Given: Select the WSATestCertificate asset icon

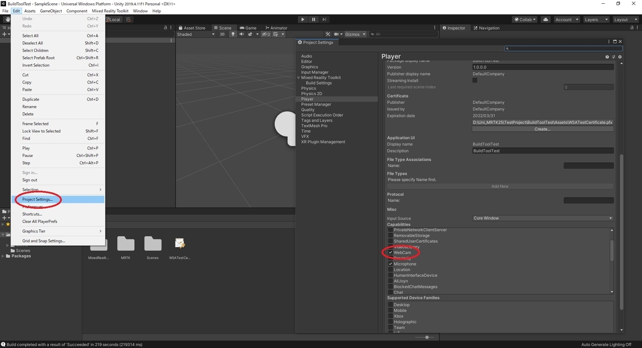Looking at the screenshot, I should (180, 244).
